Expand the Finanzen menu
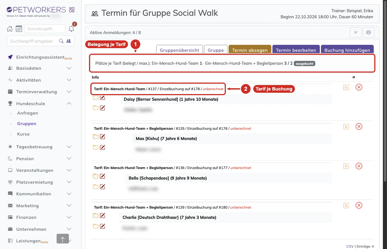This screenshot has width=387, height=249. [x=40, y=217]
